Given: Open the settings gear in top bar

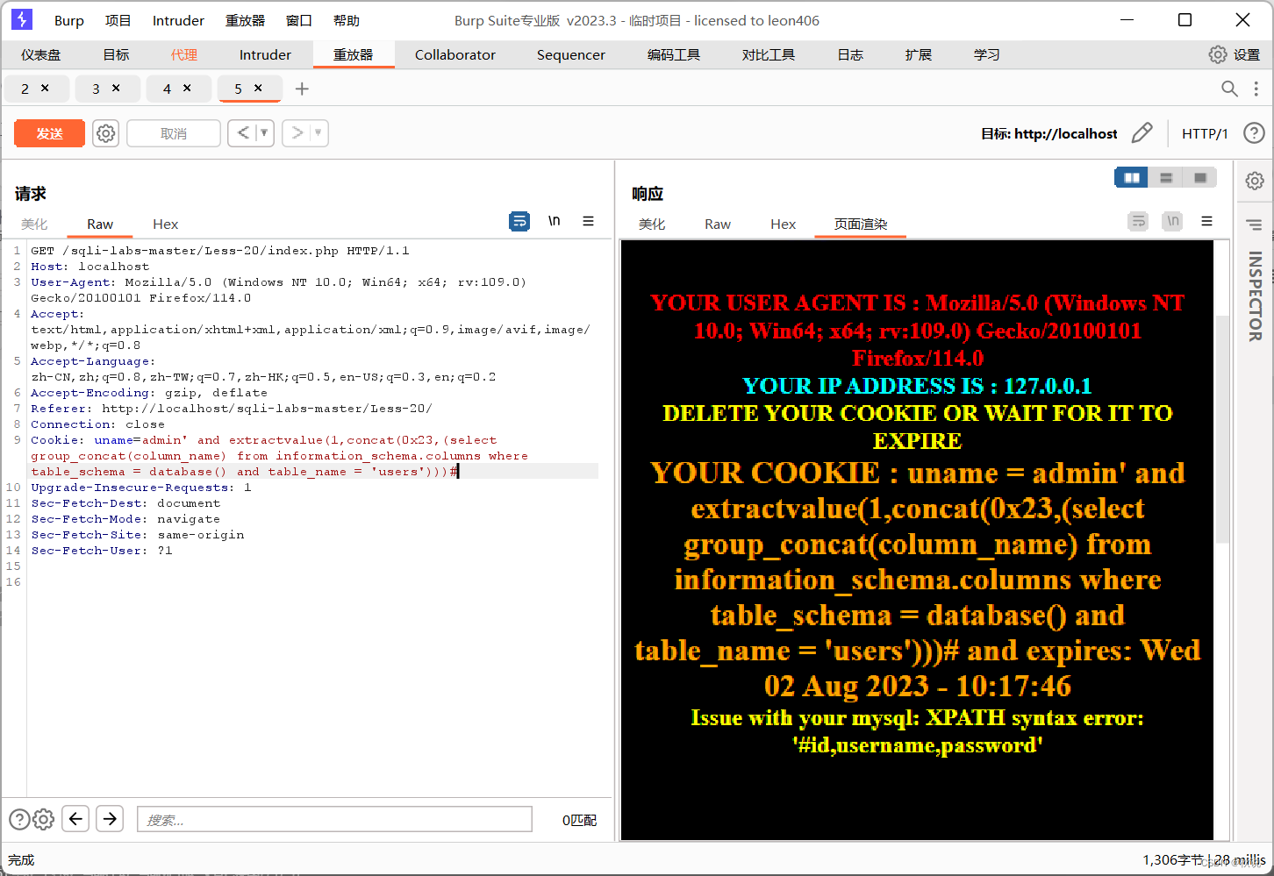Looking at the screenshot, I should point(1218,54).
